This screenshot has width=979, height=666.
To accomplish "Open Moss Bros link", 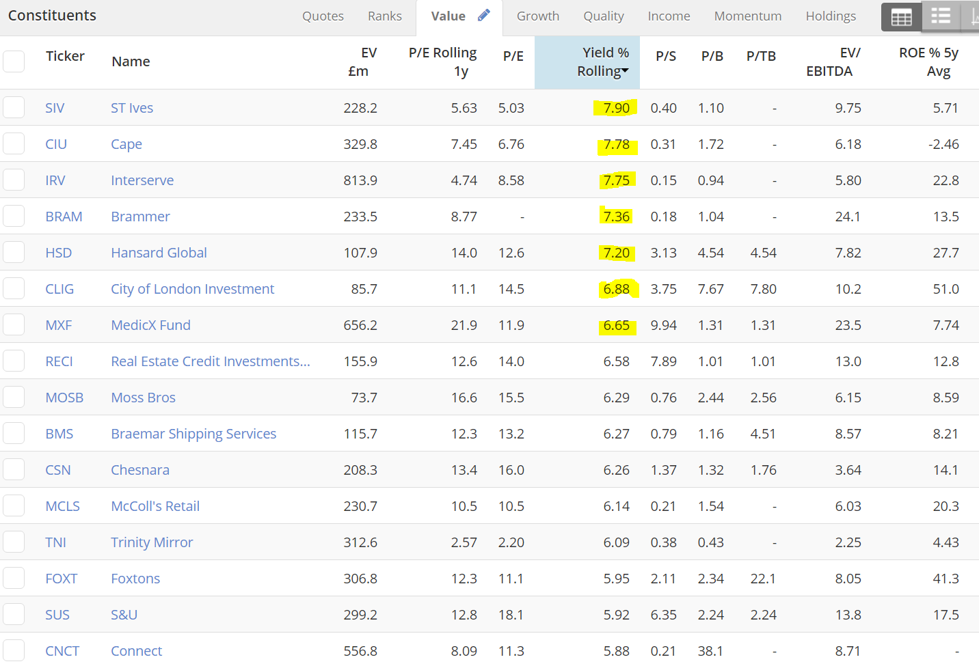I will [143, 398].
